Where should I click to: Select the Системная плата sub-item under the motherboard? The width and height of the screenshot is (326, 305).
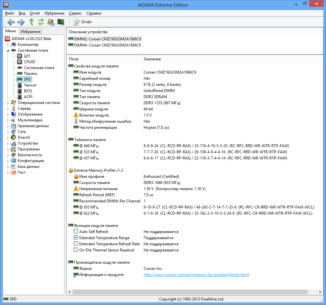click(39, 68)
